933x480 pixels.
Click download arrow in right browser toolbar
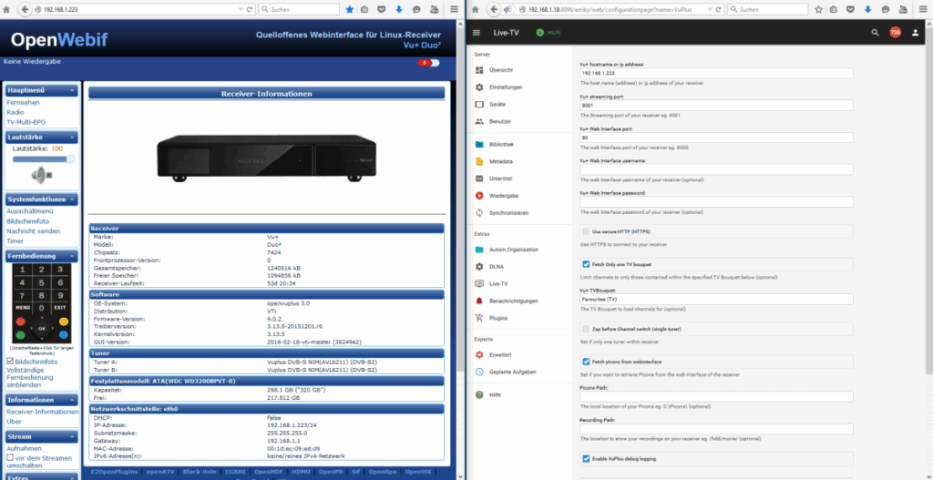(x=868, y=10)
